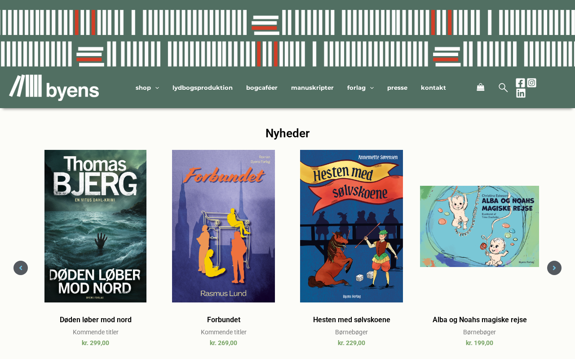This screenshot has height=359, width=575.
Task: Expand the forlag dropdown menu
Action: click(360, 88)
